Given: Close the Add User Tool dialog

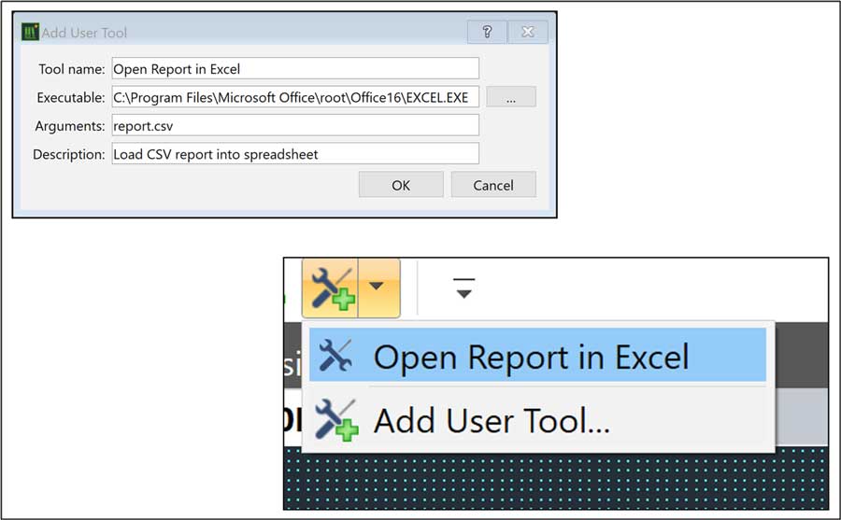Looking at the screenshot, I should point(528,32).
